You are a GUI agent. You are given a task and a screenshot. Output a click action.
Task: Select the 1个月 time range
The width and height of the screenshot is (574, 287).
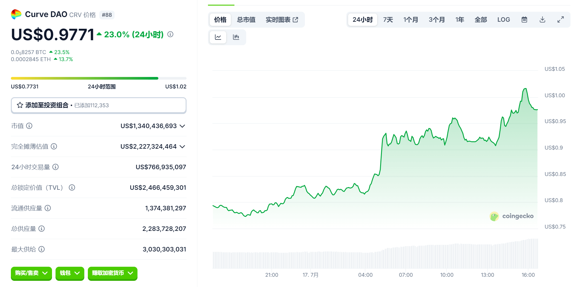coord(411,20)
